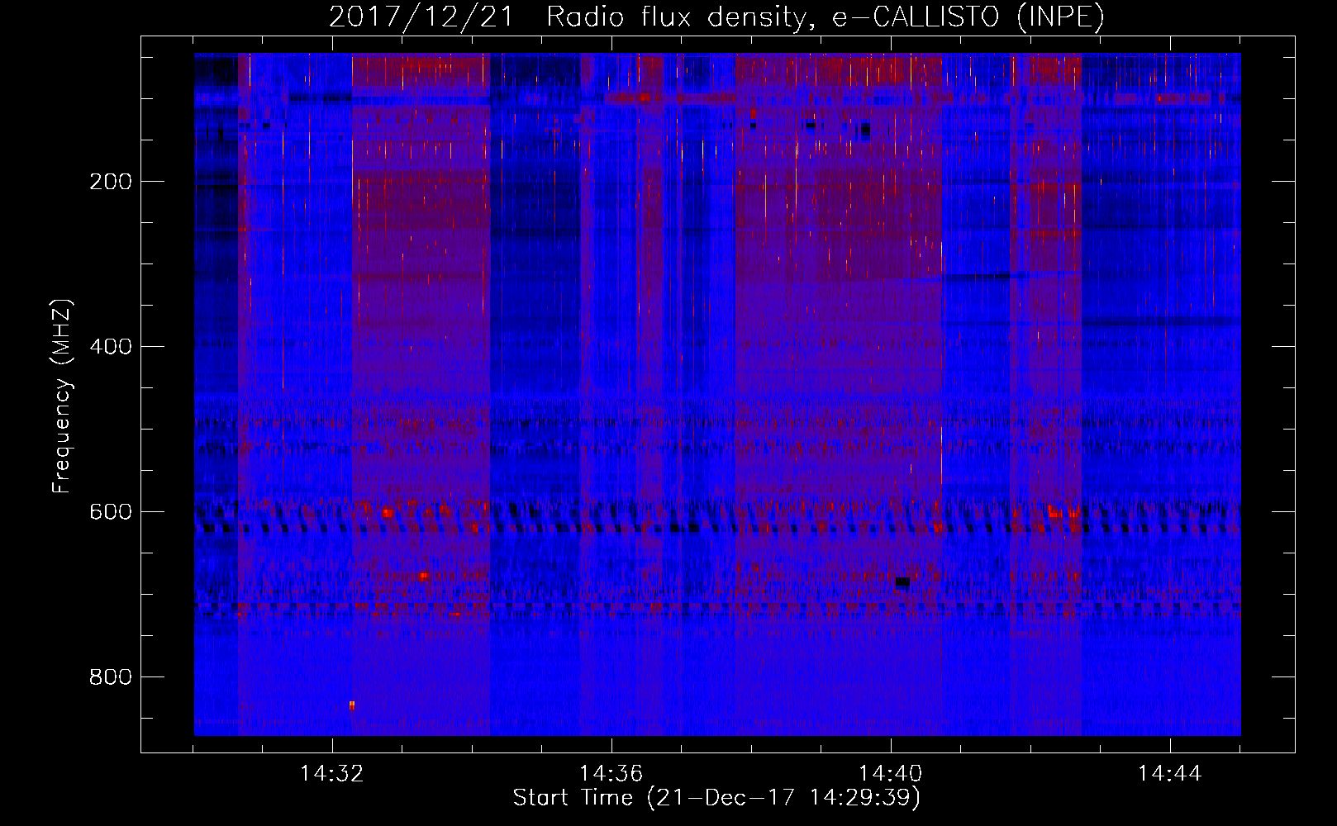Click the 14:32 time tick label
This screenshot has height=826, width=1337.
click(331, 774)
